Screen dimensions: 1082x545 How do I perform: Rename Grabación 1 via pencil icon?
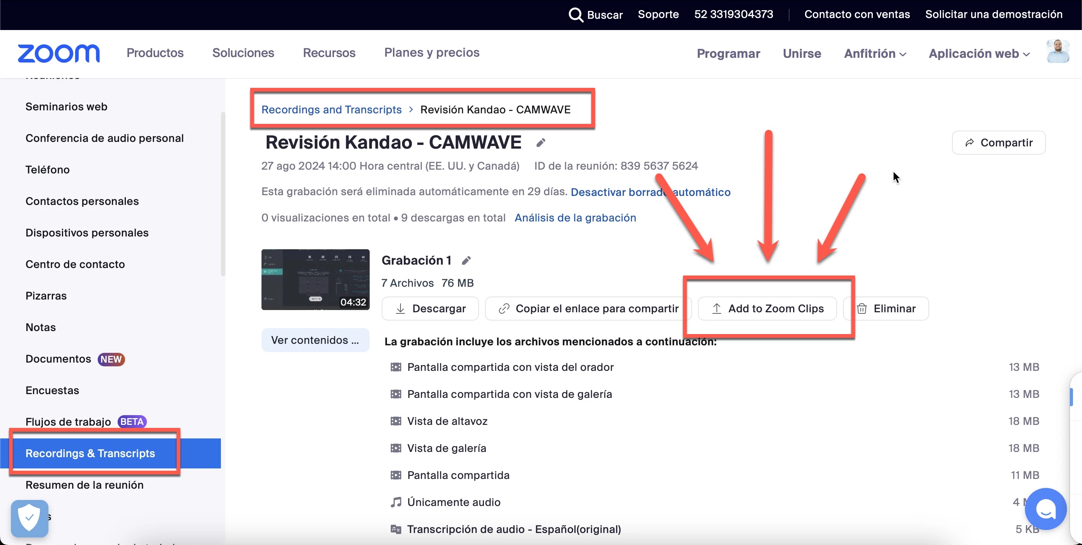[x=466, y=261]
